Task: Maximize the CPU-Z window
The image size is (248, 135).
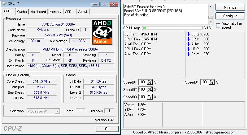Action: tap(104, 5)
